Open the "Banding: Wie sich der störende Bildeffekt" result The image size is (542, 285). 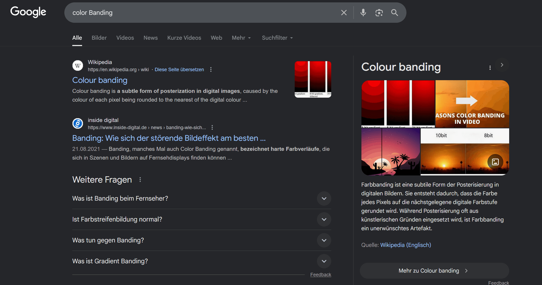[169, 138]
